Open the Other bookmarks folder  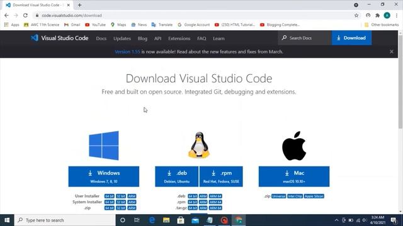click(382, 24)
